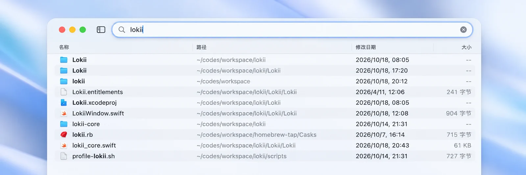This screenshot has height=175, width=526.
Task: Click date 2026/4/11, 12:06
Action: [x=380, y=92]
